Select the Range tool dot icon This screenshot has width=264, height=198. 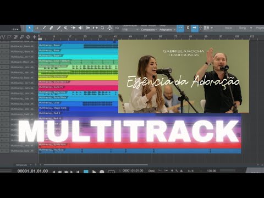37,28
